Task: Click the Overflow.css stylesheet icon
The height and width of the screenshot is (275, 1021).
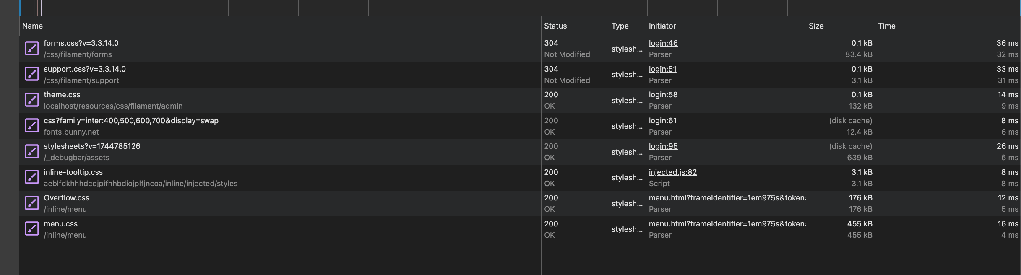Action: click(32, 203)
